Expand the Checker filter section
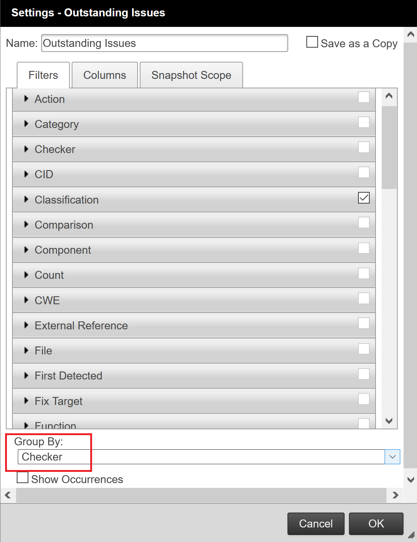 26,149
